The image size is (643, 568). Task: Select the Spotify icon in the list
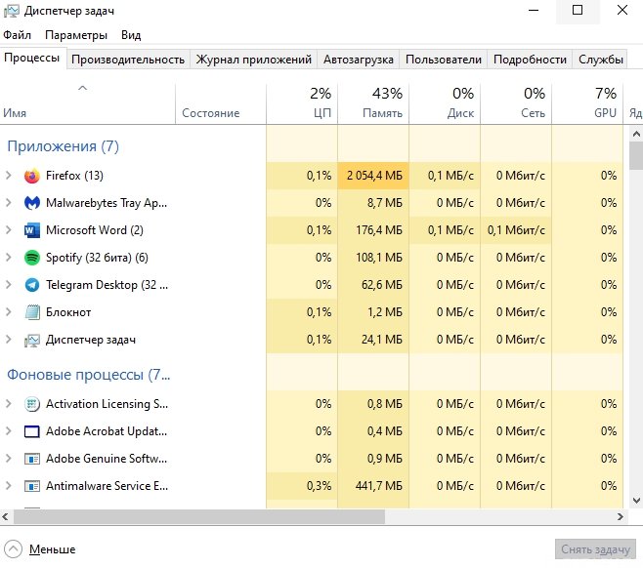click(31, 258)
